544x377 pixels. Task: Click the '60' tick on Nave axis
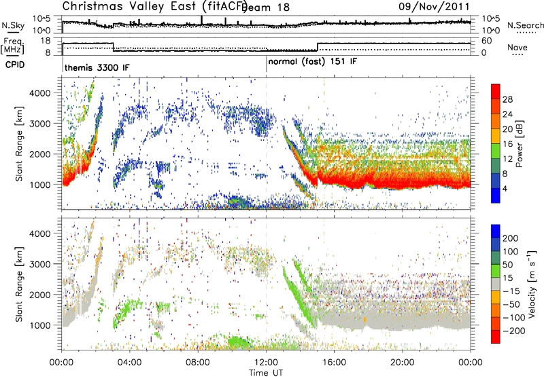coord(487,41)
